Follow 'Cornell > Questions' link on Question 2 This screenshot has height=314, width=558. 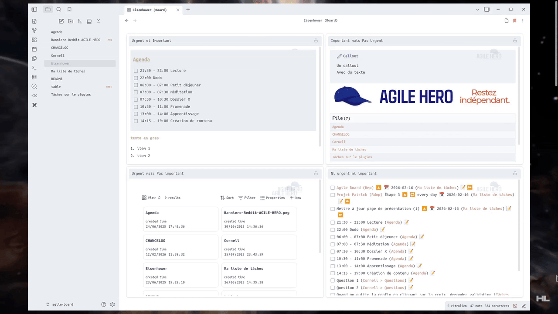[384, 288]
